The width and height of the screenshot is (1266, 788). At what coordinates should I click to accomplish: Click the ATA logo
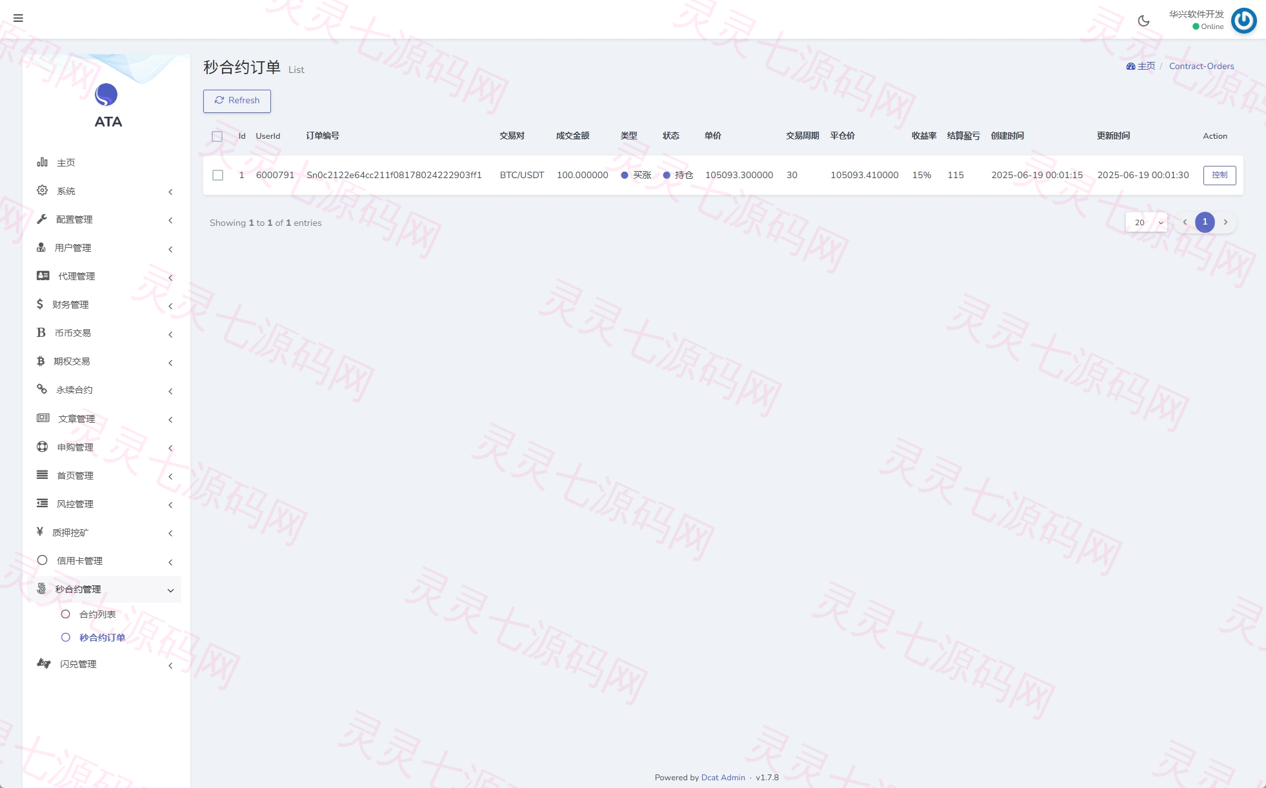click(106, 106)
